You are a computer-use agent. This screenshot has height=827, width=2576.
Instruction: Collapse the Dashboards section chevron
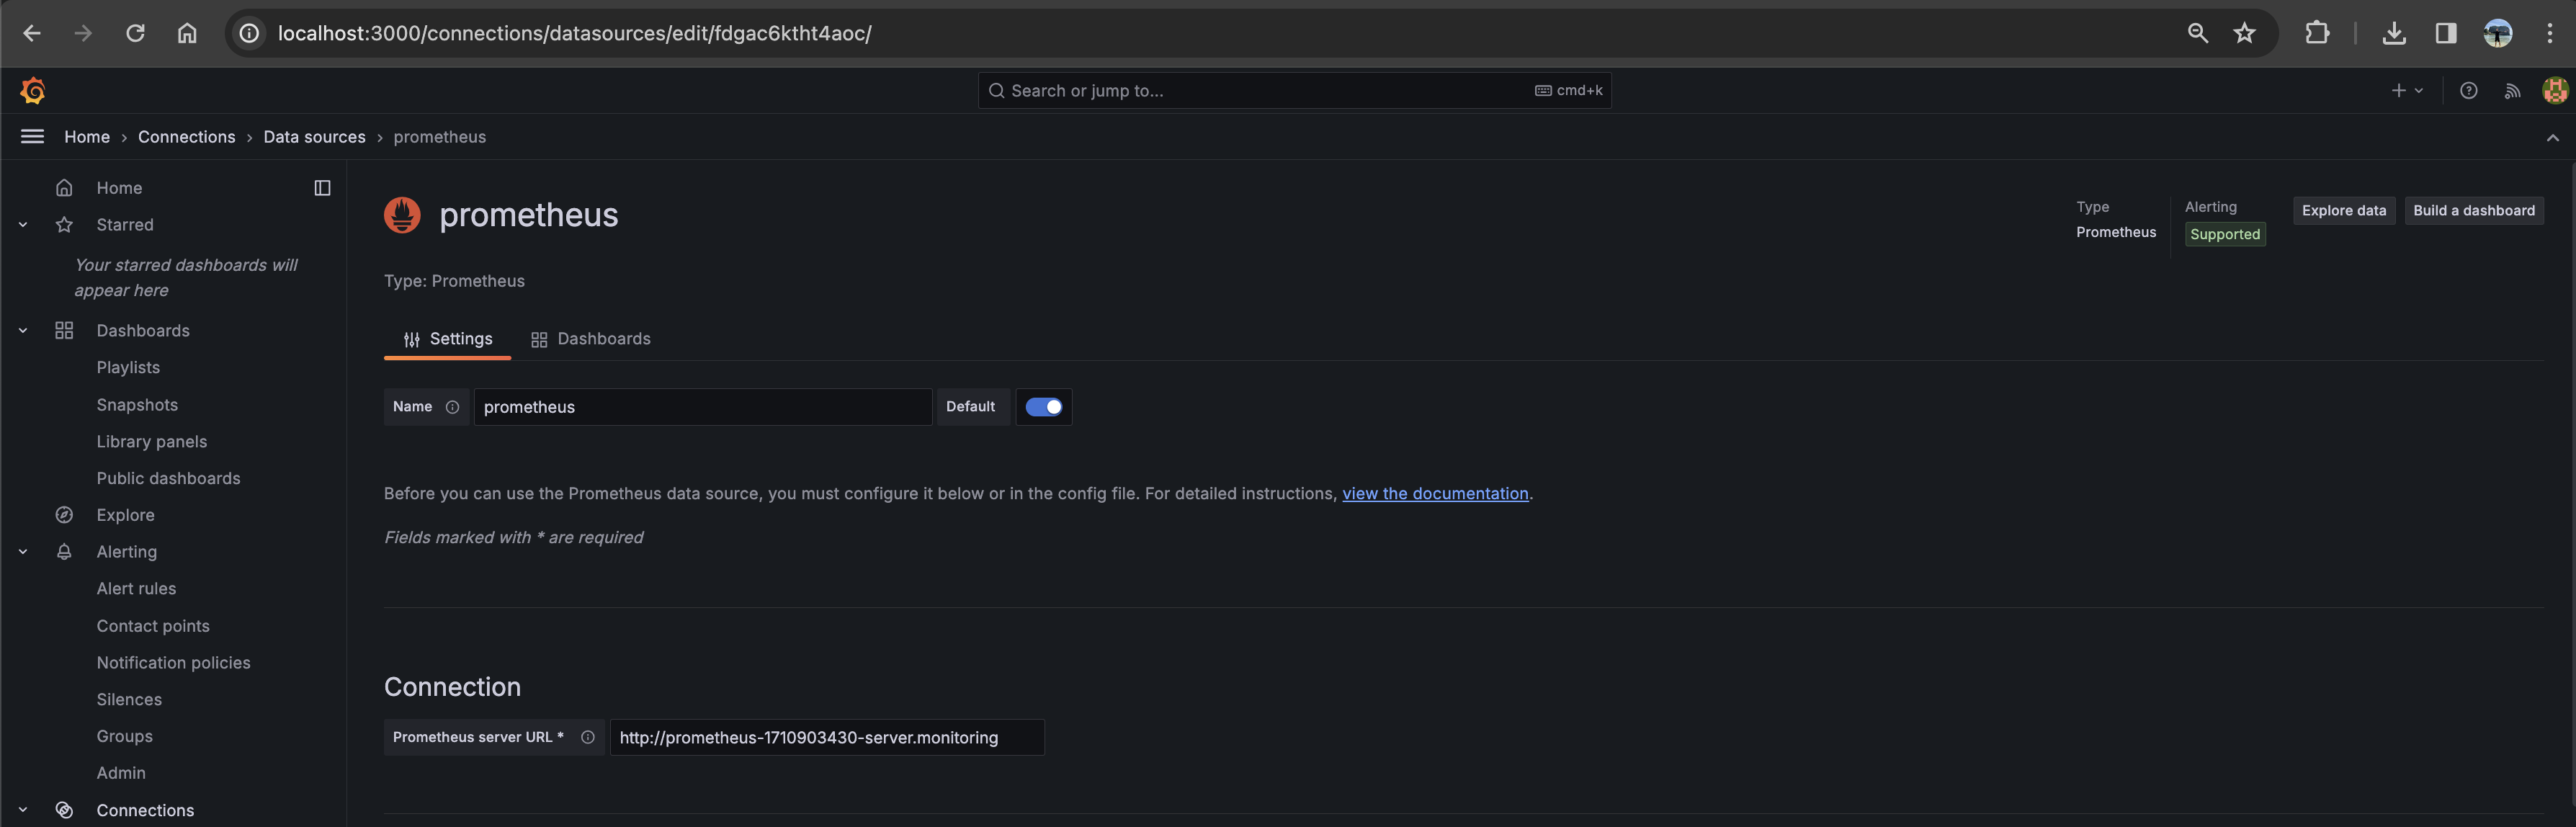tap(23, 331)
